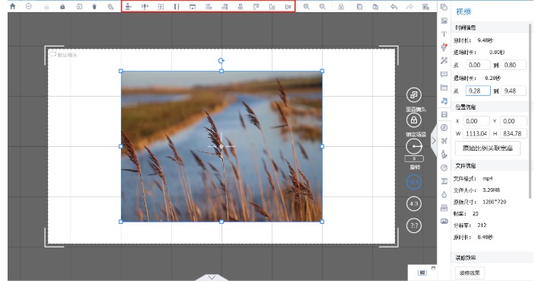Click the trash delete icon in the toolbar
Image resolution: width=535 pixels, height=281 pixels.
94,7
